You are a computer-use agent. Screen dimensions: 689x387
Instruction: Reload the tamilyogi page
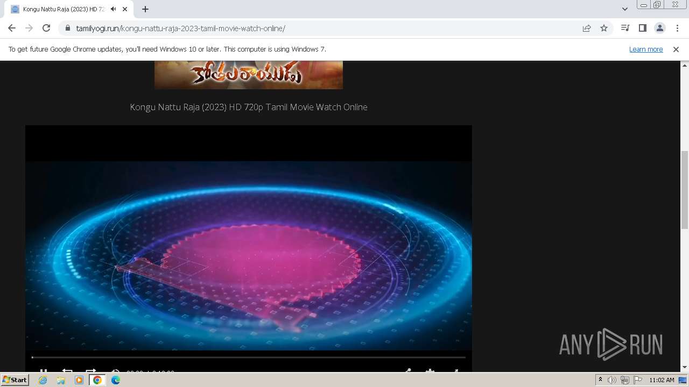(x=46, y=28)
